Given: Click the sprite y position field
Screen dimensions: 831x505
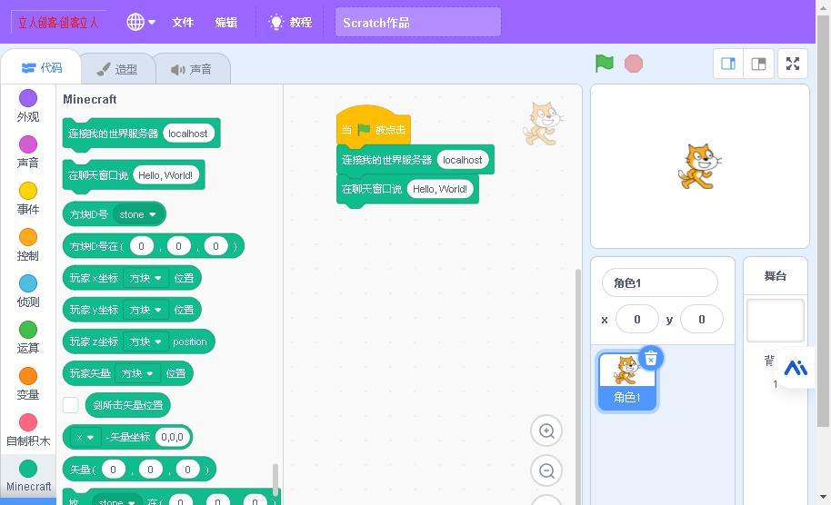Looking at the screenshot, I should [x=702, y=319].
